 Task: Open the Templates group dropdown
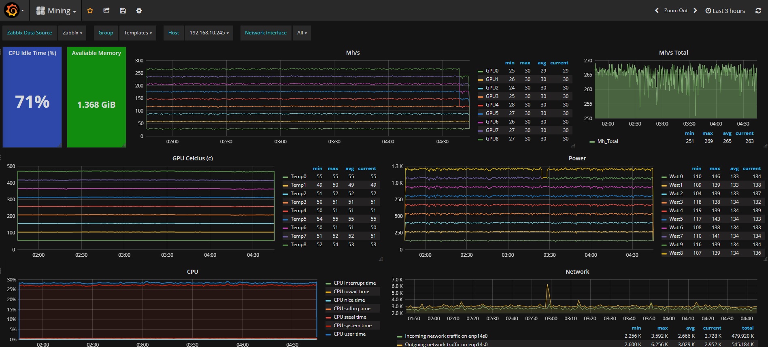[138, 33]
